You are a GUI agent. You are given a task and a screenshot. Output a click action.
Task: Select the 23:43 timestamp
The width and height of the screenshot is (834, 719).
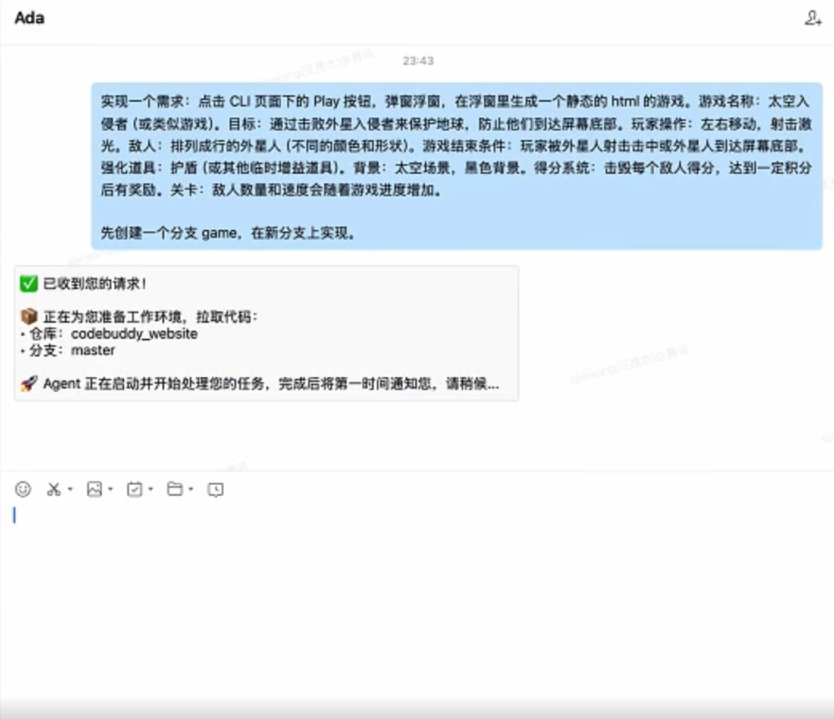(418, 60)
